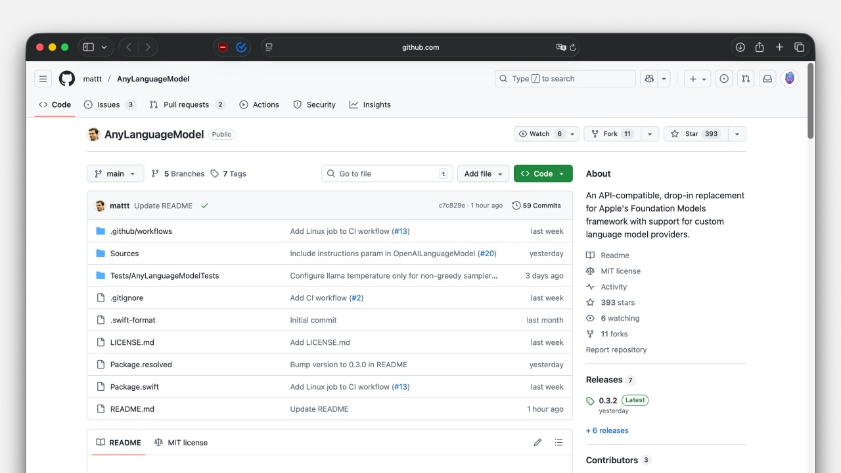The width and height of the screenshot is (841, 473).
Task: Click Safari's reload page icon
Action: point(573,47)
